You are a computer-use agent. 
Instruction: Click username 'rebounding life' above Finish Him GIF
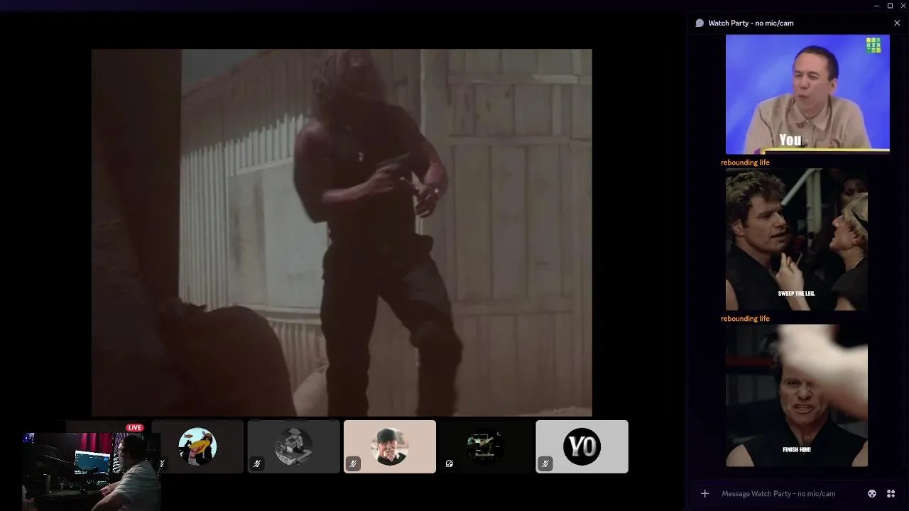[745, 319]
